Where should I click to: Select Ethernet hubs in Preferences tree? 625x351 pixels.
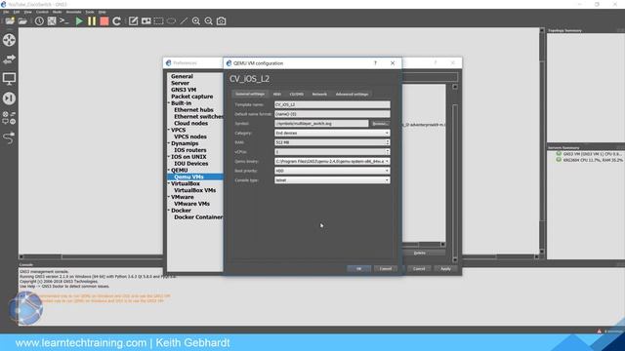[193, 110]
